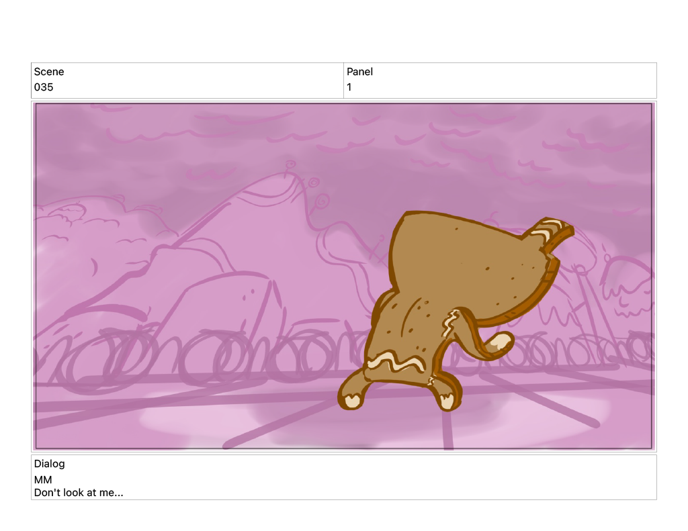Select the panel number 1
Image resolution: width=688 pixels, height=531 pixels.
pyautogui.click(x=349, y=87)
